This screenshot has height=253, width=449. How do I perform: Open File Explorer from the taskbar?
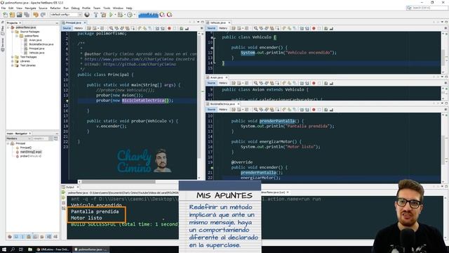click(29, 249)
